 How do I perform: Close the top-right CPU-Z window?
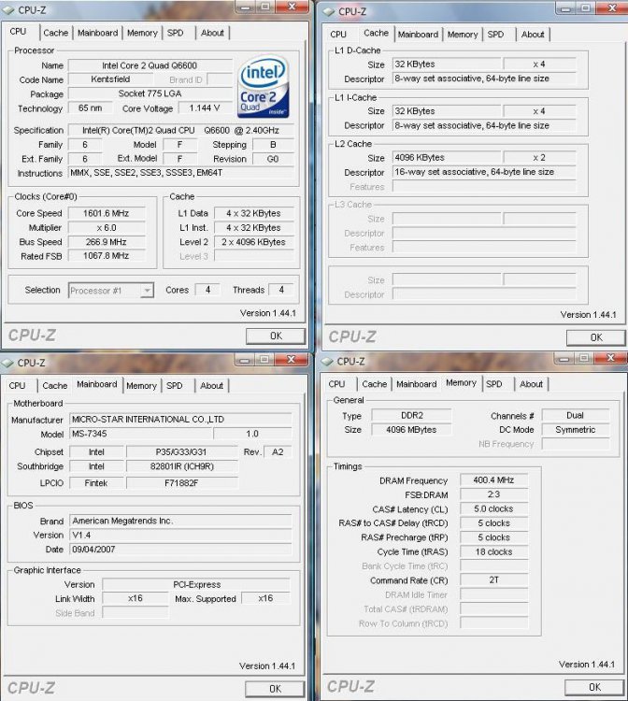pyautogui.click(x=612, y=7)
